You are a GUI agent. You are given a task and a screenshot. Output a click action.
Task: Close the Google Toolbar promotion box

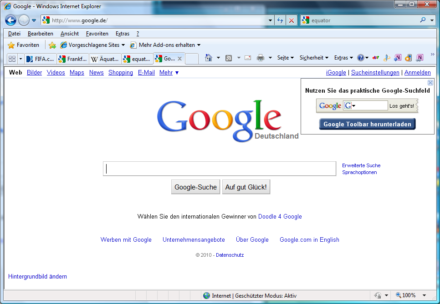pyautogui.click(x=430, y=83)
